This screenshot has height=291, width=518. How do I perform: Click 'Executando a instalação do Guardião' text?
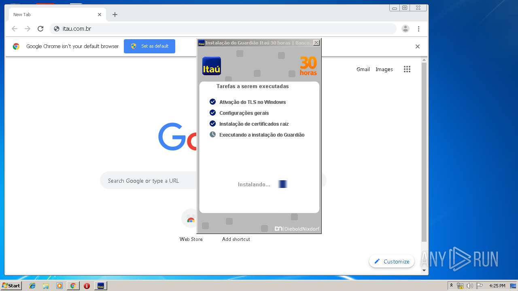coord(262,135)
